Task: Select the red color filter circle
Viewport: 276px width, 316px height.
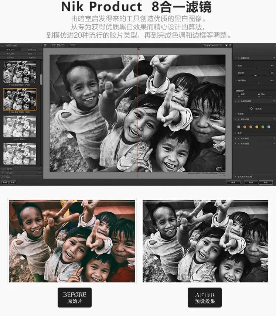Action: click(245, 127)
